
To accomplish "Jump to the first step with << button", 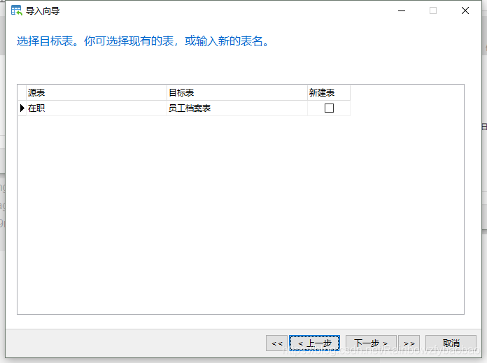I will click(x=276, y=343).
